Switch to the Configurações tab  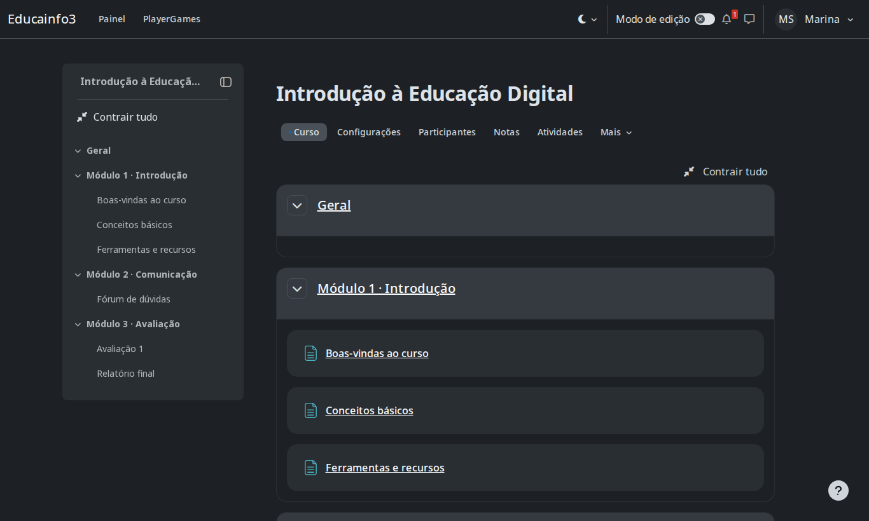(369, 132)
